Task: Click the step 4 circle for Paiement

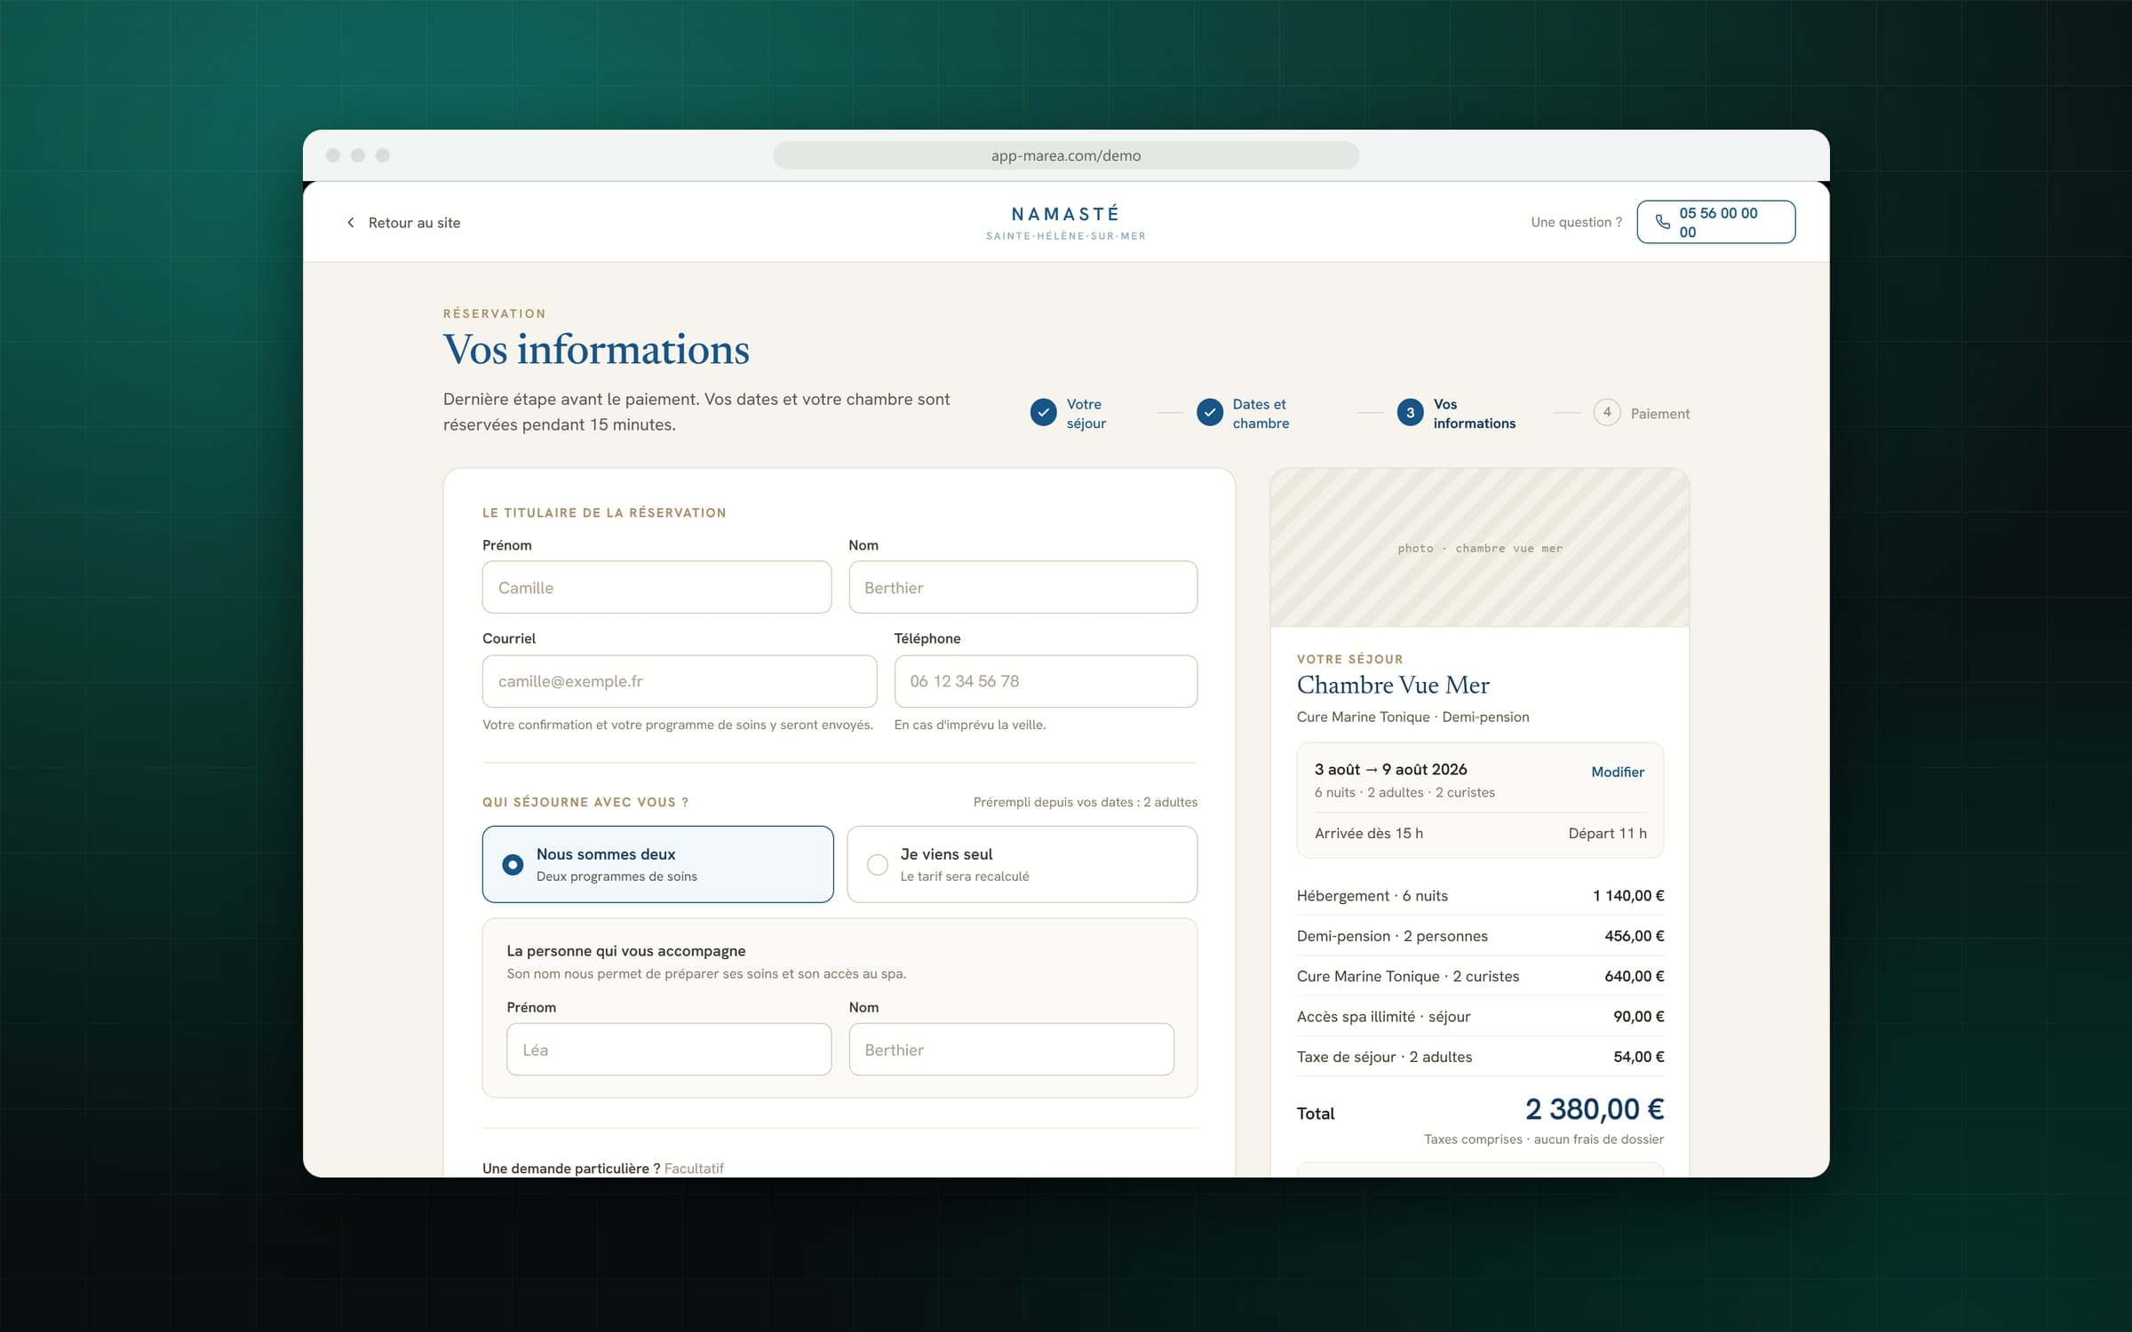Action: coord(1607,413)
